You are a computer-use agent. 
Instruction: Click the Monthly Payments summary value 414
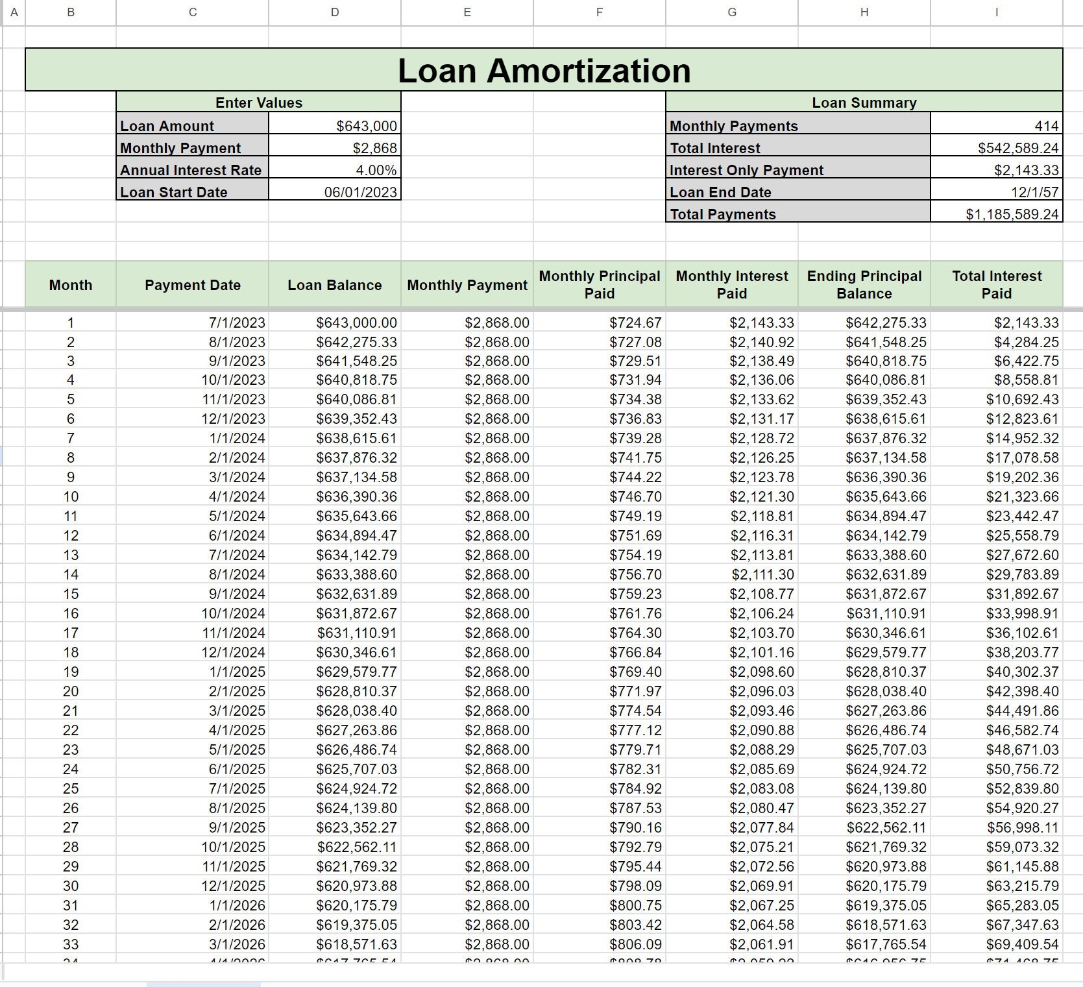(x=997, y=126)
